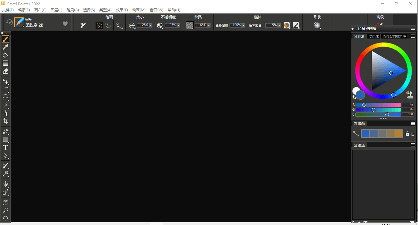
Task: Open the 通道 panel options menu
Action: coord(413,145)
